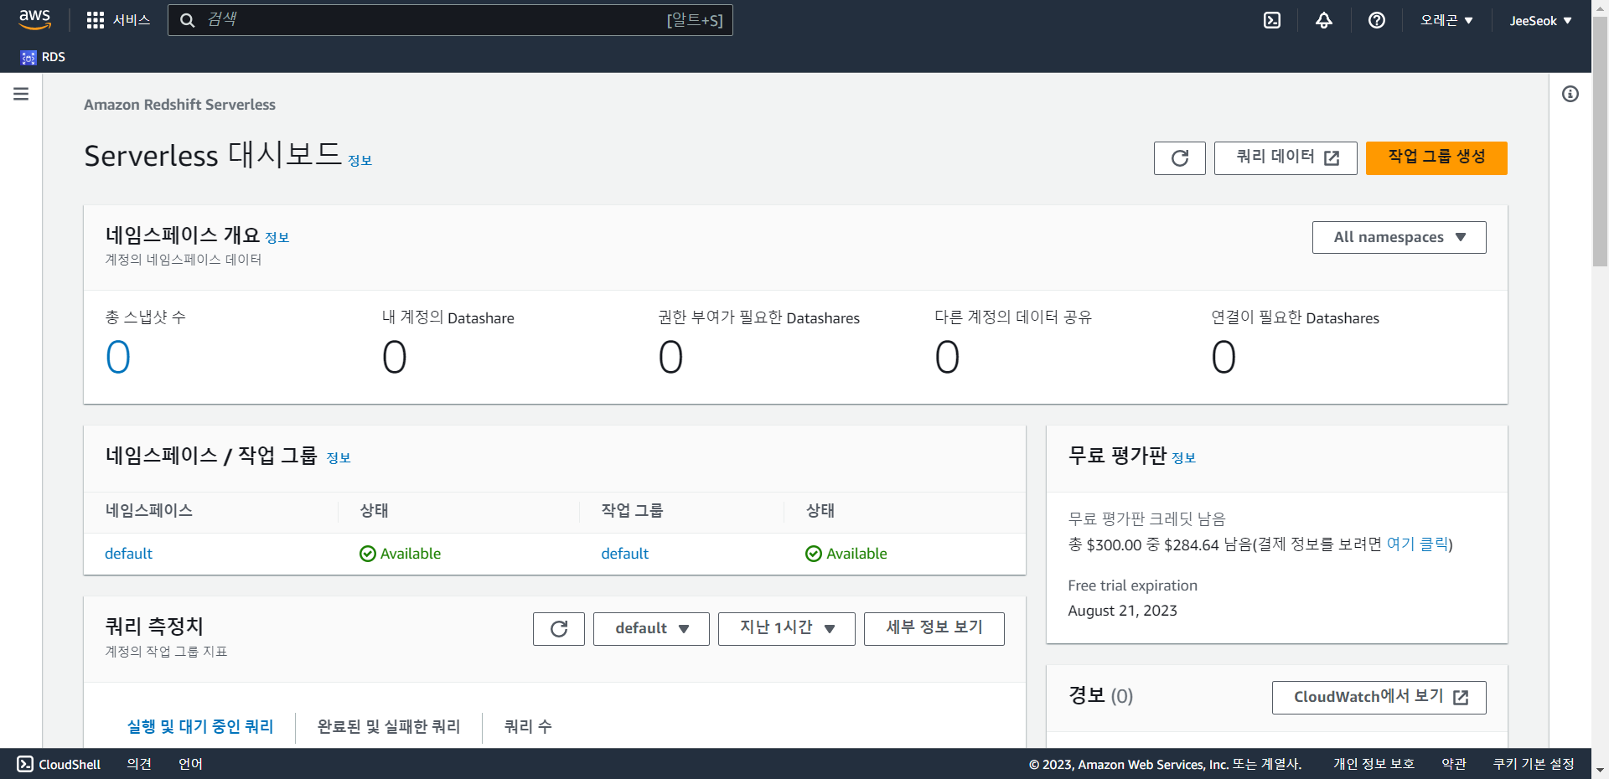Click the August 21, 2023 expiration date

point(1122,611)
